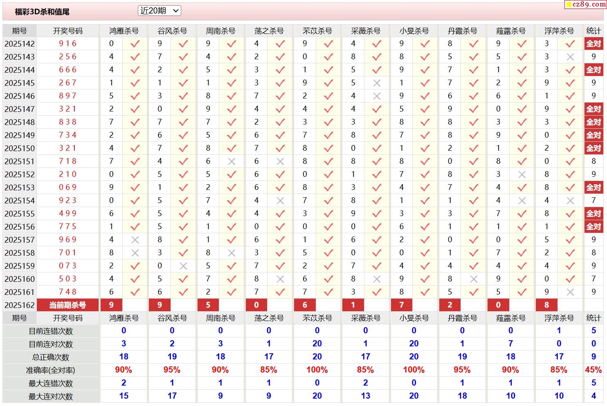Viewport: 607px width, 406px height.
Task: Click the top 丹霞杀号 column header
Action: click(462, 31)
